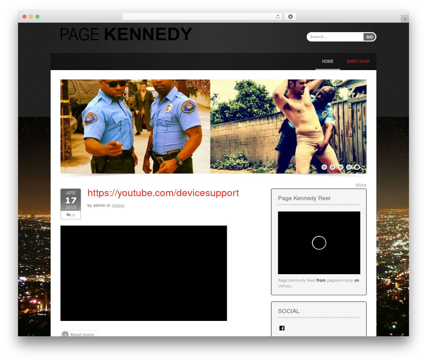427x362 pixels.
Task: Open the HOME menu item
Action: (x=328, y=61)
